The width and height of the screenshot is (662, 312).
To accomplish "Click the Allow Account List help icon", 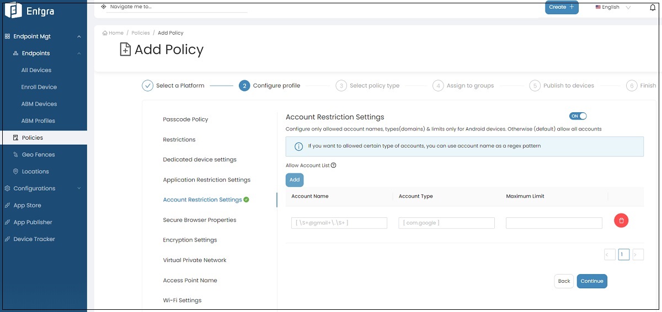I will click(333, 165).
